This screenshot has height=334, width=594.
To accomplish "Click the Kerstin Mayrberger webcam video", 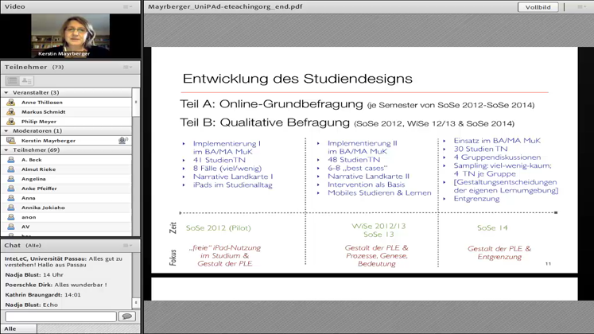I will point(71,36).
